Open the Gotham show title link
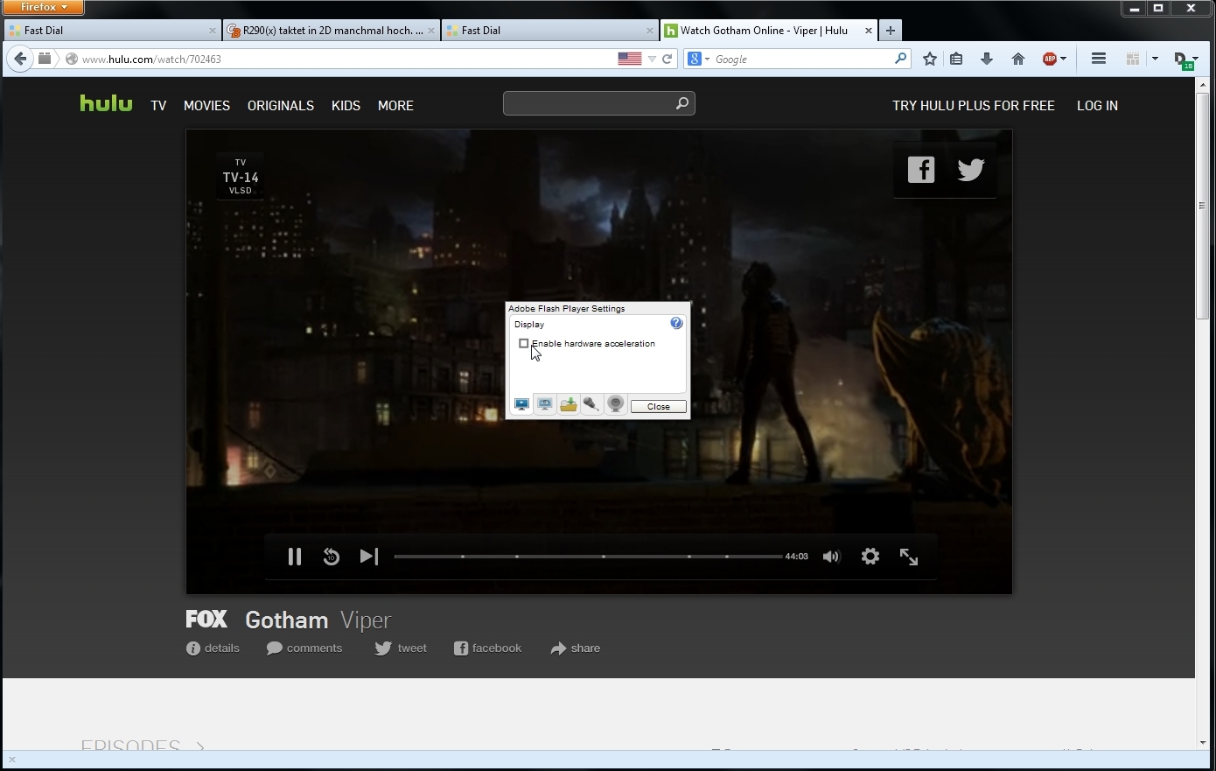 [x=286, y=620]
